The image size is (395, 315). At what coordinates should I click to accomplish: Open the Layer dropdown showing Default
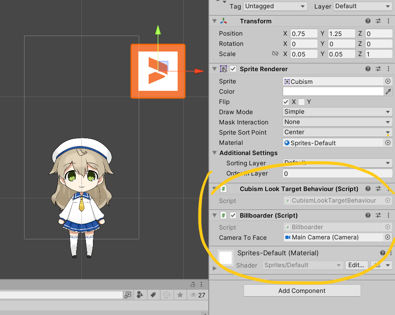(x=363, y=6)
